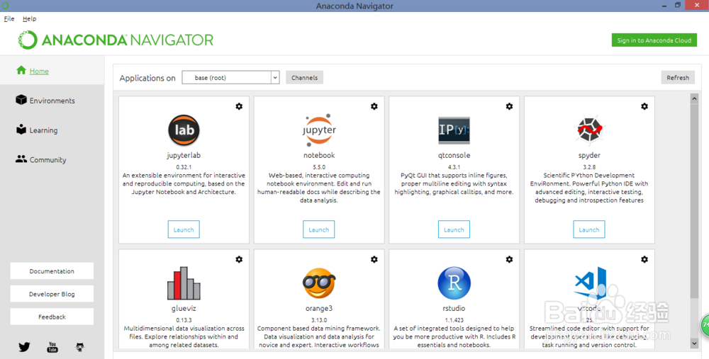Click the notebook version 5.5.0 text
Image resolution: width=709 pixels, height=359 pixels.
319,166
